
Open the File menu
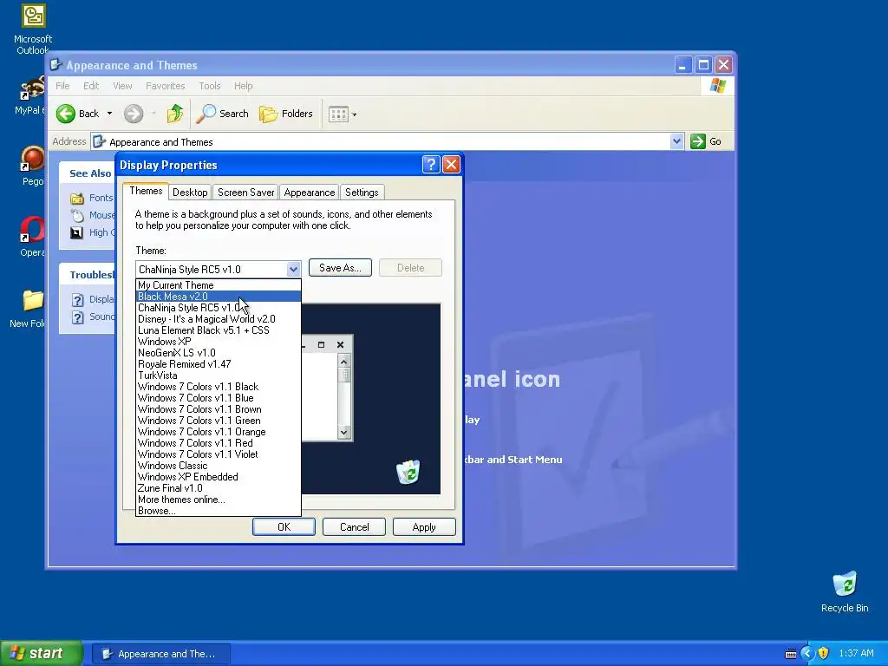click(x=62, y=86)
